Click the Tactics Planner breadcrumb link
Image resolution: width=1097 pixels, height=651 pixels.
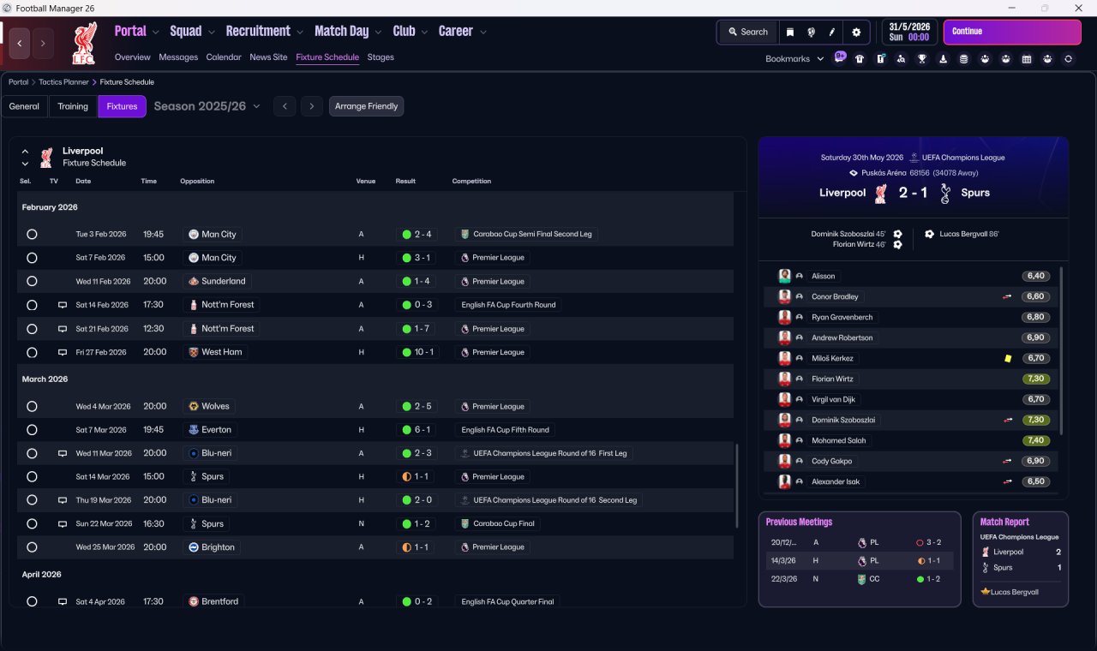point(63,82)
